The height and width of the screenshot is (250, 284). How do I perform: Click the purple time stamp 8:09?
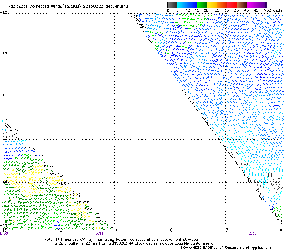coord(4,233)
